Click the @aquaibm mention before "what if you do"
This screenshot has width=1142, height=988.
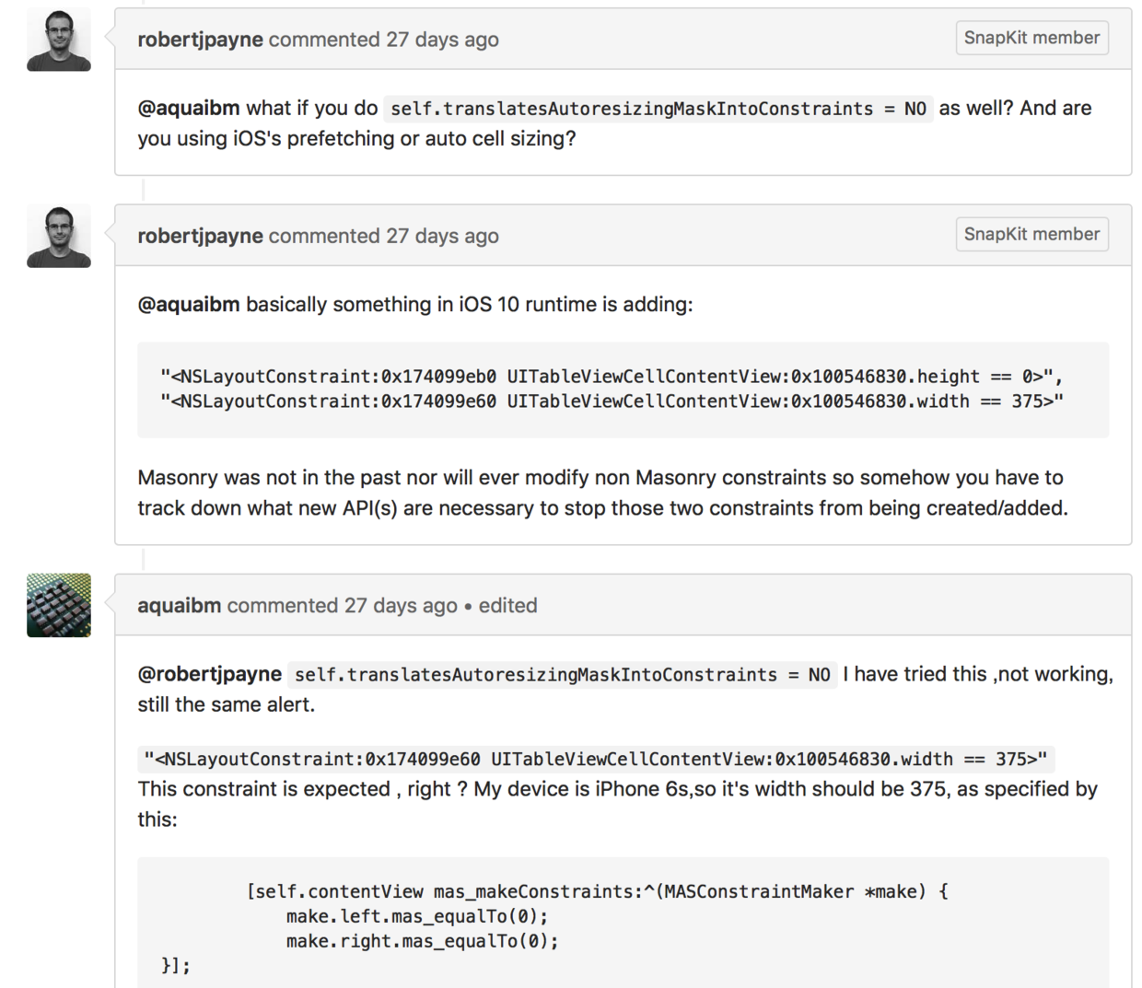pyautogui.click(x=189, y=108)
